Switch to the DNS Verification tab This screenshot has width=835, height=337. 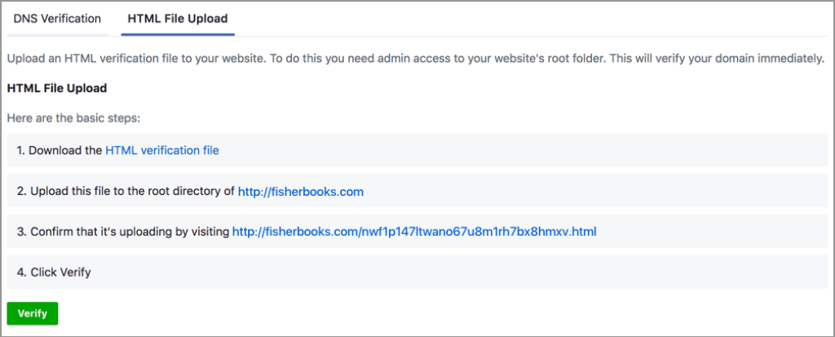(57, 19)
